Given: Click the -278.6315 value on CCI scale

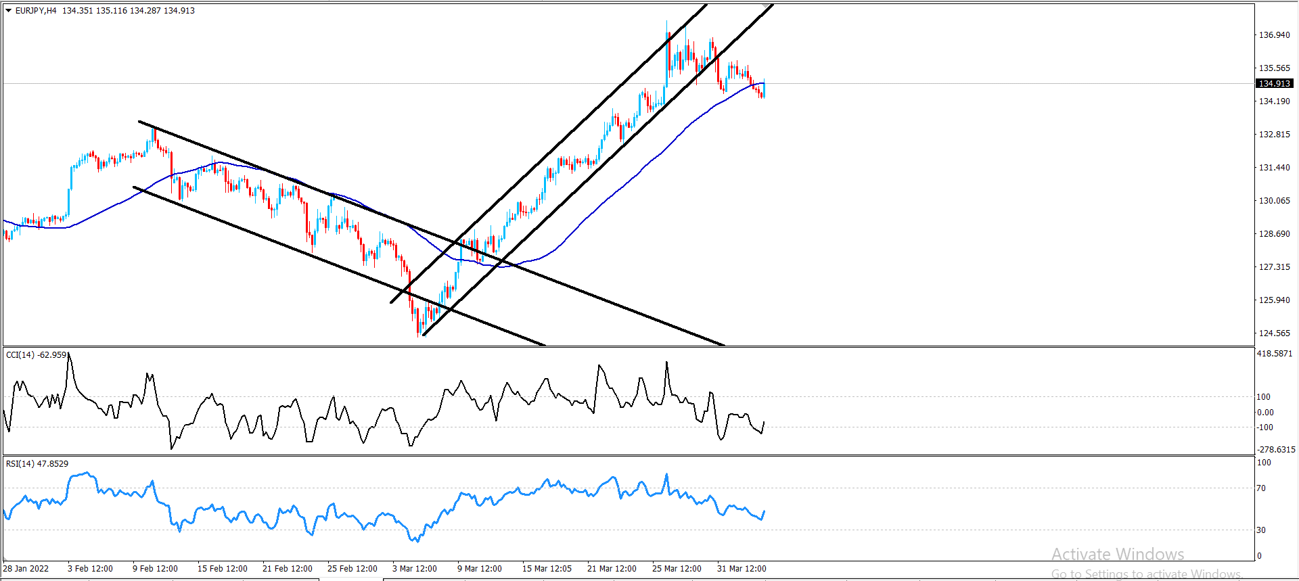Looking at the screenshot, I should 1276,450.
